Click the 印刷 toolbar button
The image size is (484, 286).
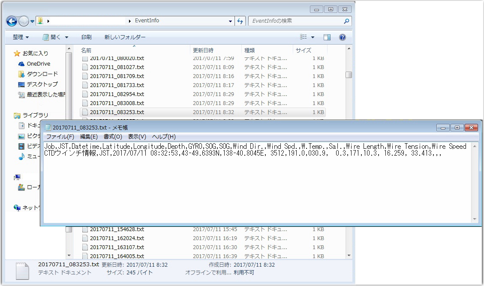[x=86, y=37]
